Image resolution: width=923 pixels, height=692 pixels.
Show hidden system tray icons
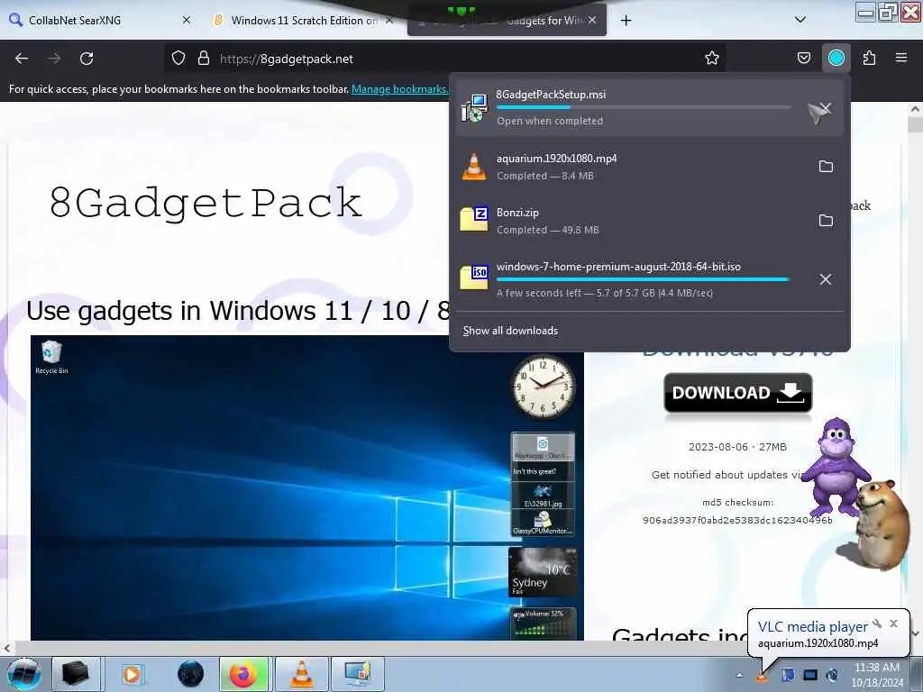click(x=739, y=675)
